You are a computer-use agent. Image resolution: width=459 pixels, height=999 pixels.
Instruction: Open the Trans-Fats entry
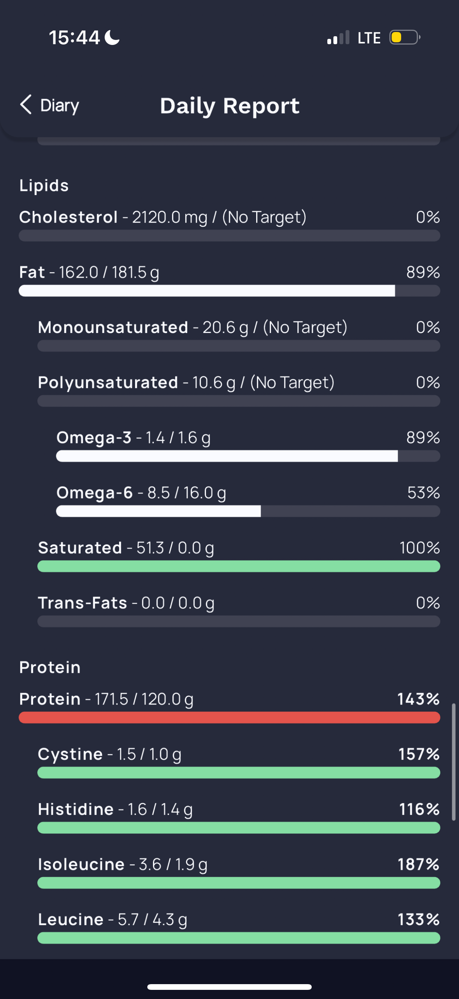tap(239, 610)
